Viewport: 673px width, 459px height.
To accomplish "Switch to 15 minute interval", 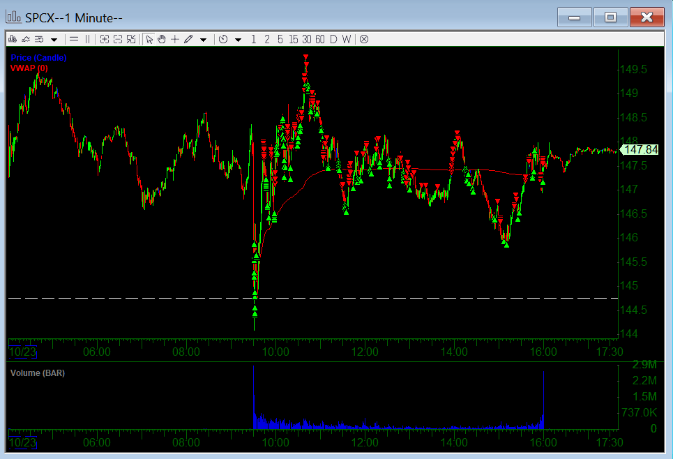I will pyautogui.click(x=293, y=40).
